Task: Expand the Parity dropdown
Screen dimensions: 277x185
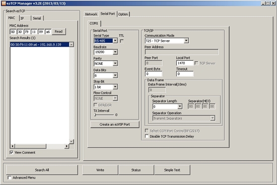Action: 115,63
